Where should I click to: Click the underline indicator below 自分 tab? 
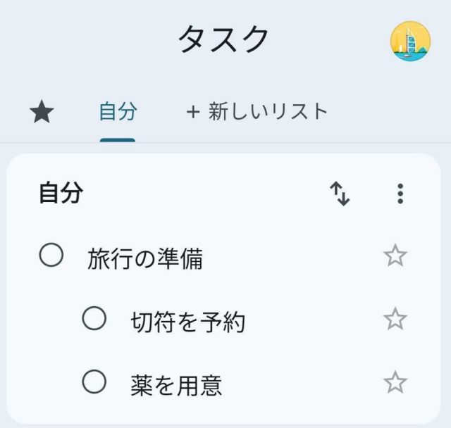click(118, 139)
